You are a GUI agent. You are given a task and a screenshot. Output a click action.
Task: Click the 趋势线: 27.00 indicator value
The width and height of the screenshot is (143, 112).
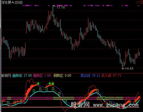(22, 76)
